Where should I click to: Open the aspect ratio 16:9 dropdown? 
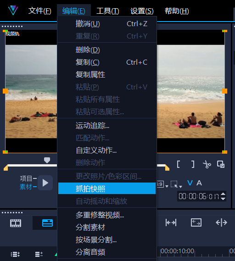coord(167,186)
